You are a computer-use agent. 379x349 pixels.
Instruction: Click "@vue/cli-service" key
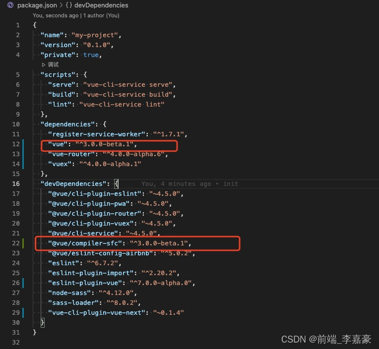click(83, 233)
